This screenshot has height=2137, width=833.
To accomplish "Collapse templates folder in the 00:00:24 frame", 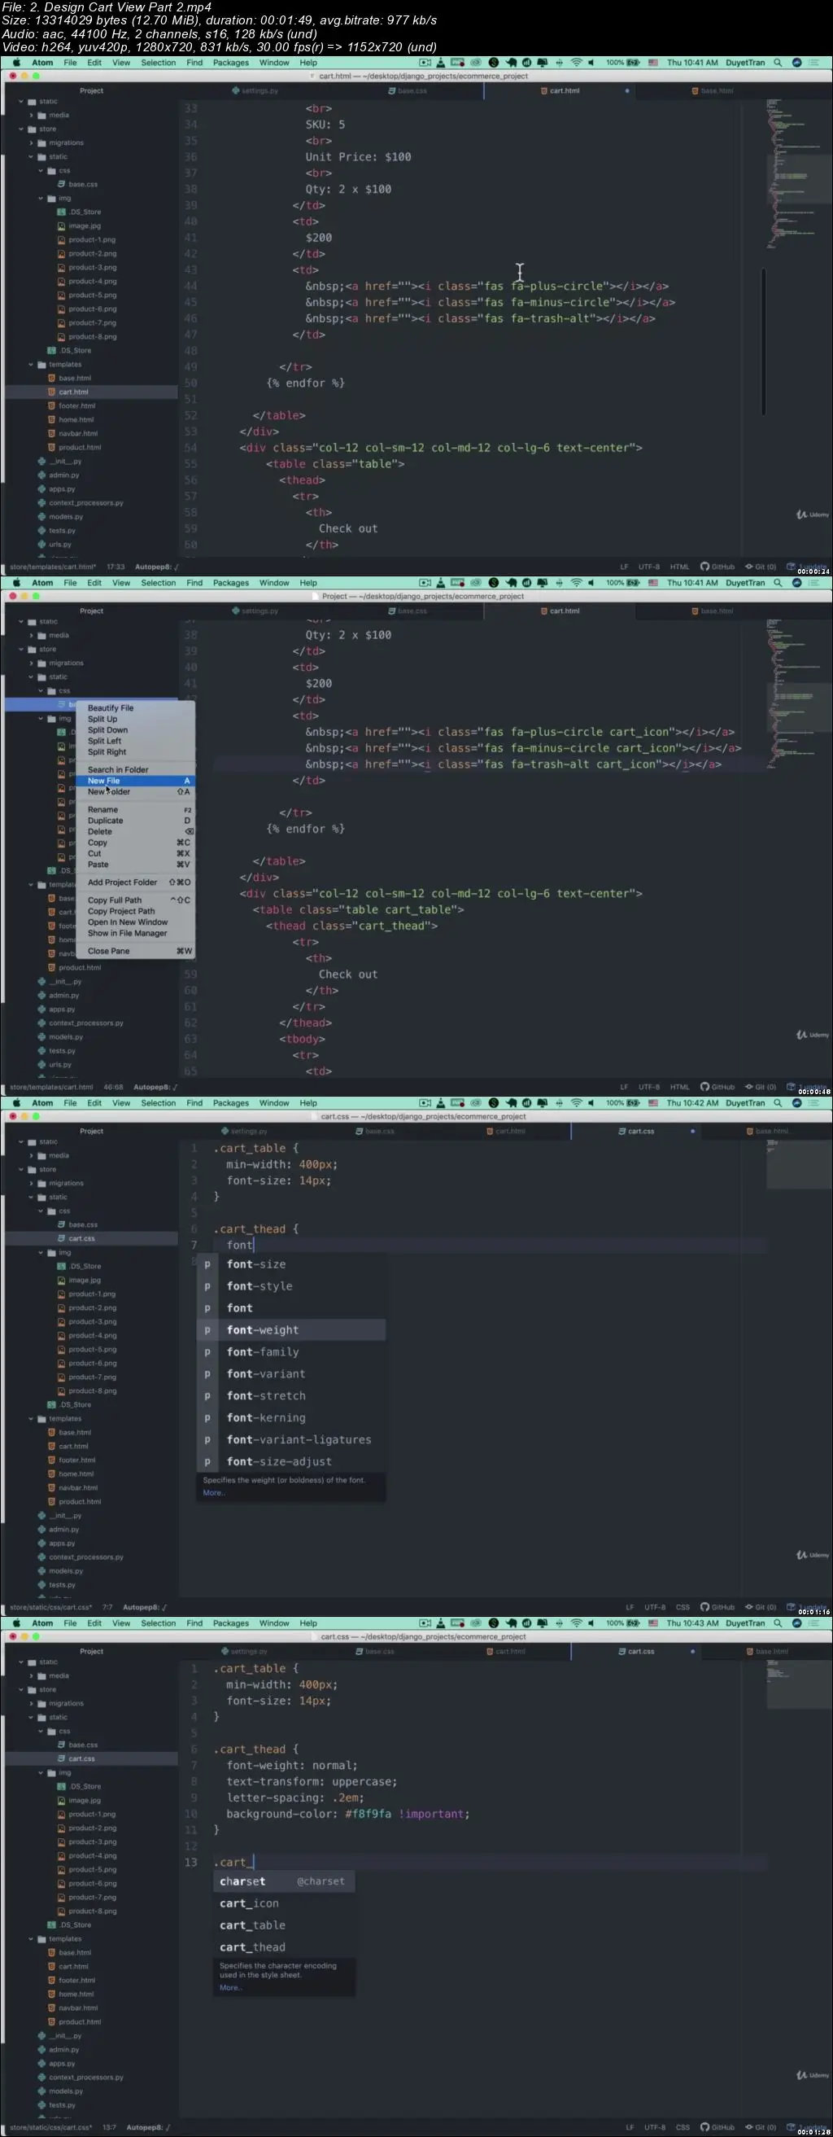I will [x=31, y=364].
